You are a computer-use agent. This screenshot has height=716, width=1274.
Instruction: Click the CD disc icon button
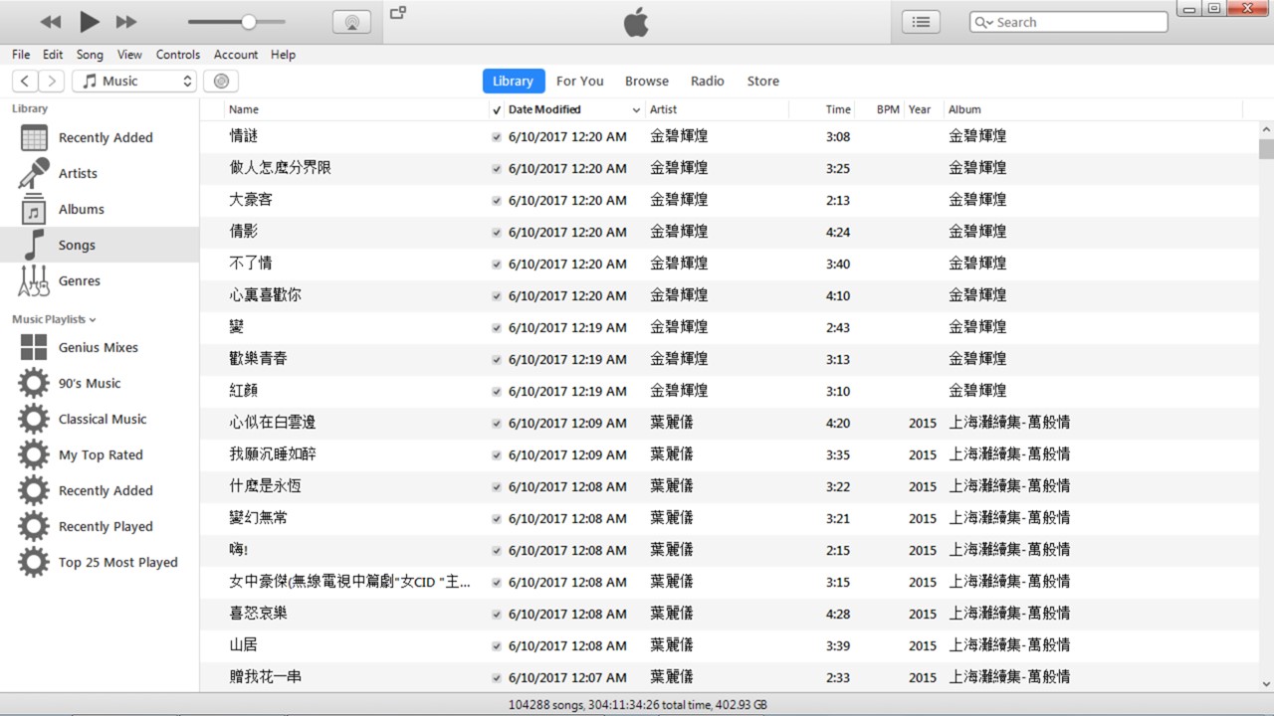221,82
